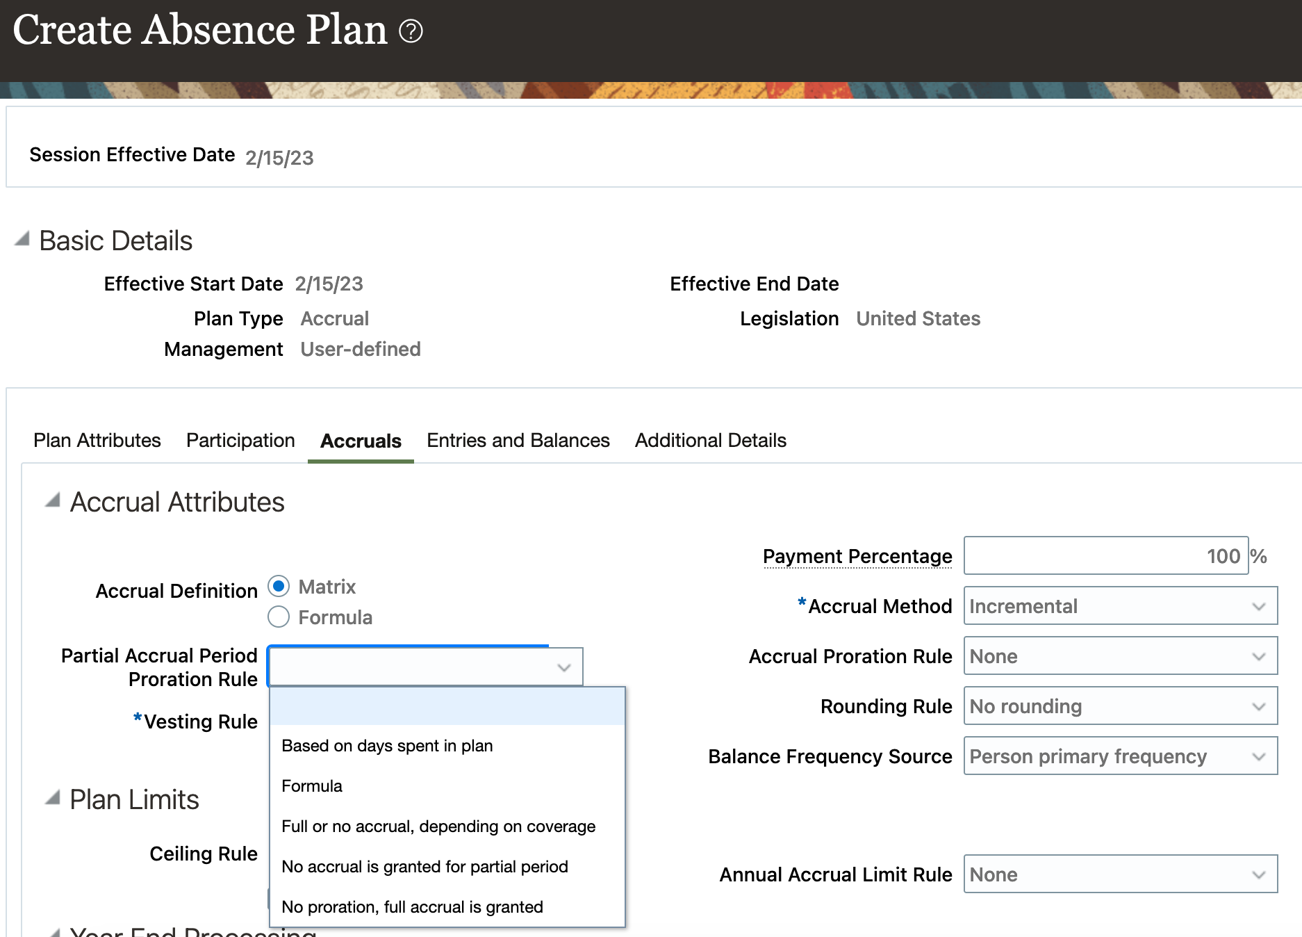
Task: Choose 'Based on days spent in plan' option
Action: coord(387,746)
